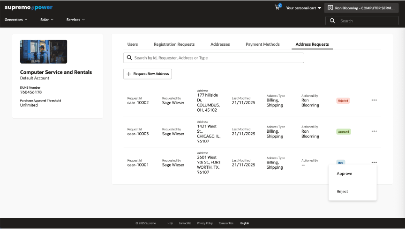Click the search magnifier icon in header
This screenshot has width=405, height=229.
tap(332, 21)
